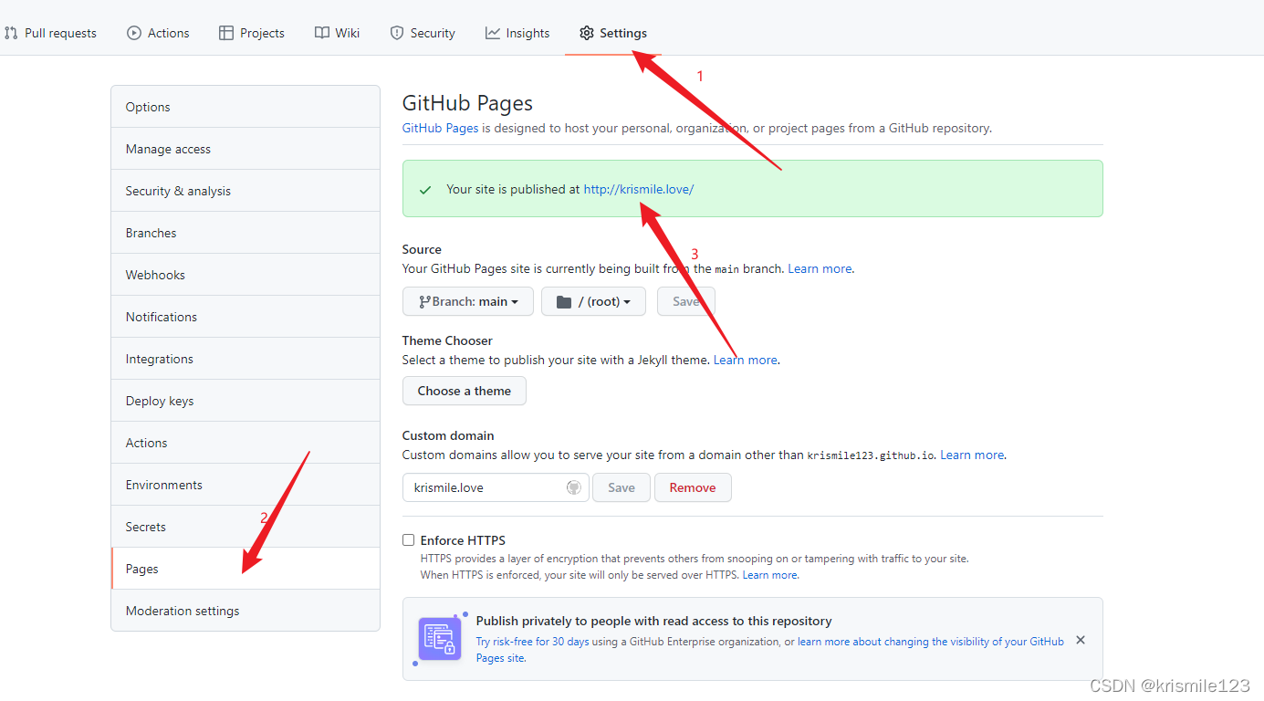The width and height of the screenshot is (1264, 701).
Task: Click the Insights graph icon
Action: coord(493,33)
